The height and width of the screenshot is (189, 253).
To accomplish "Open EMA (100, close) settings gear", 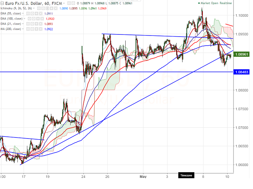I will pyautogui.click(x=34, y=19).
